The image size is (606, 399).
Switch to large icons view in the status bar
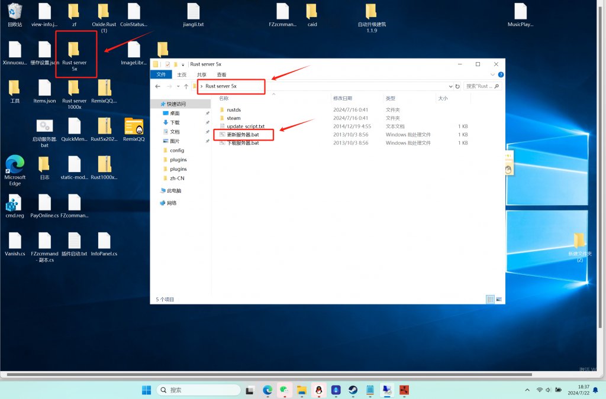[x=499, y=300]
